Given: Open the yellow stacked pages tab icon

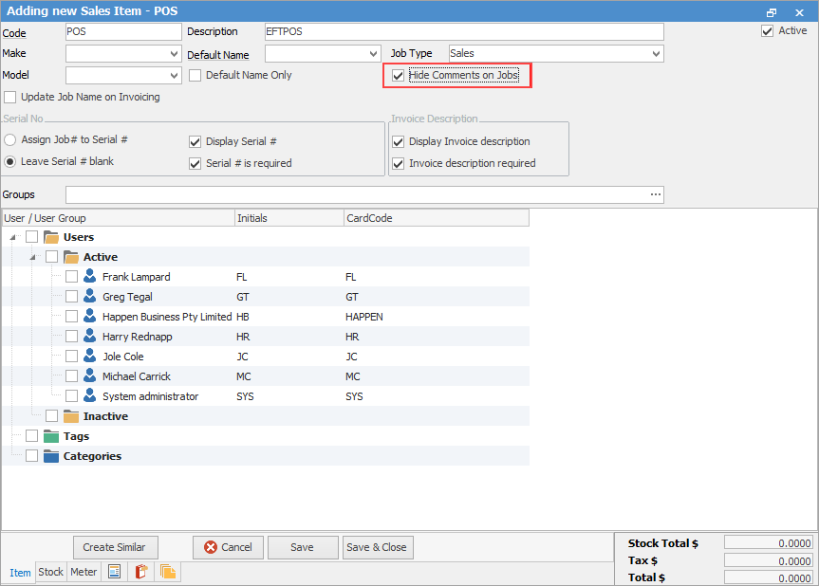Looking at the screenshot, I should pyautogui.click(x=168, y=572).
